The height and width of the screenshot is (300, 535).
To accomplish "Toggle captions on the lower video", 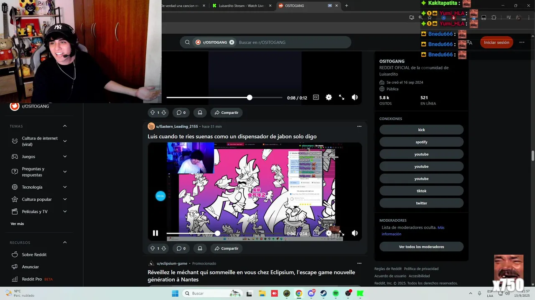I will 316,233.
